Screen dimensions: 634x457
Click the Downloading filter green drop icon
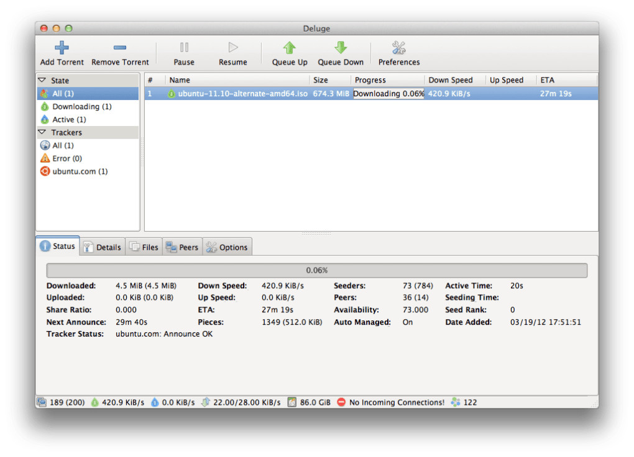[x=45, y=106]
